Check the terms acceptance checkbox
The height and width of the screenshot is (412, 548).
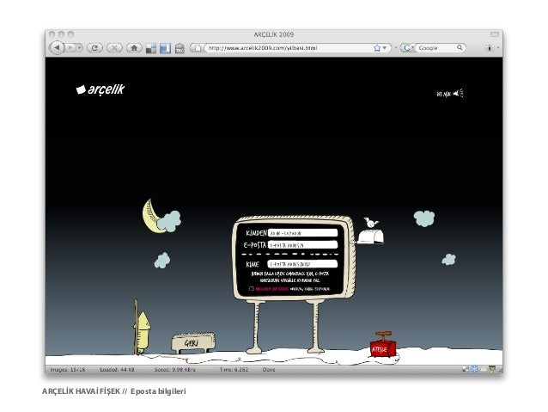click(x=252, y=289)
